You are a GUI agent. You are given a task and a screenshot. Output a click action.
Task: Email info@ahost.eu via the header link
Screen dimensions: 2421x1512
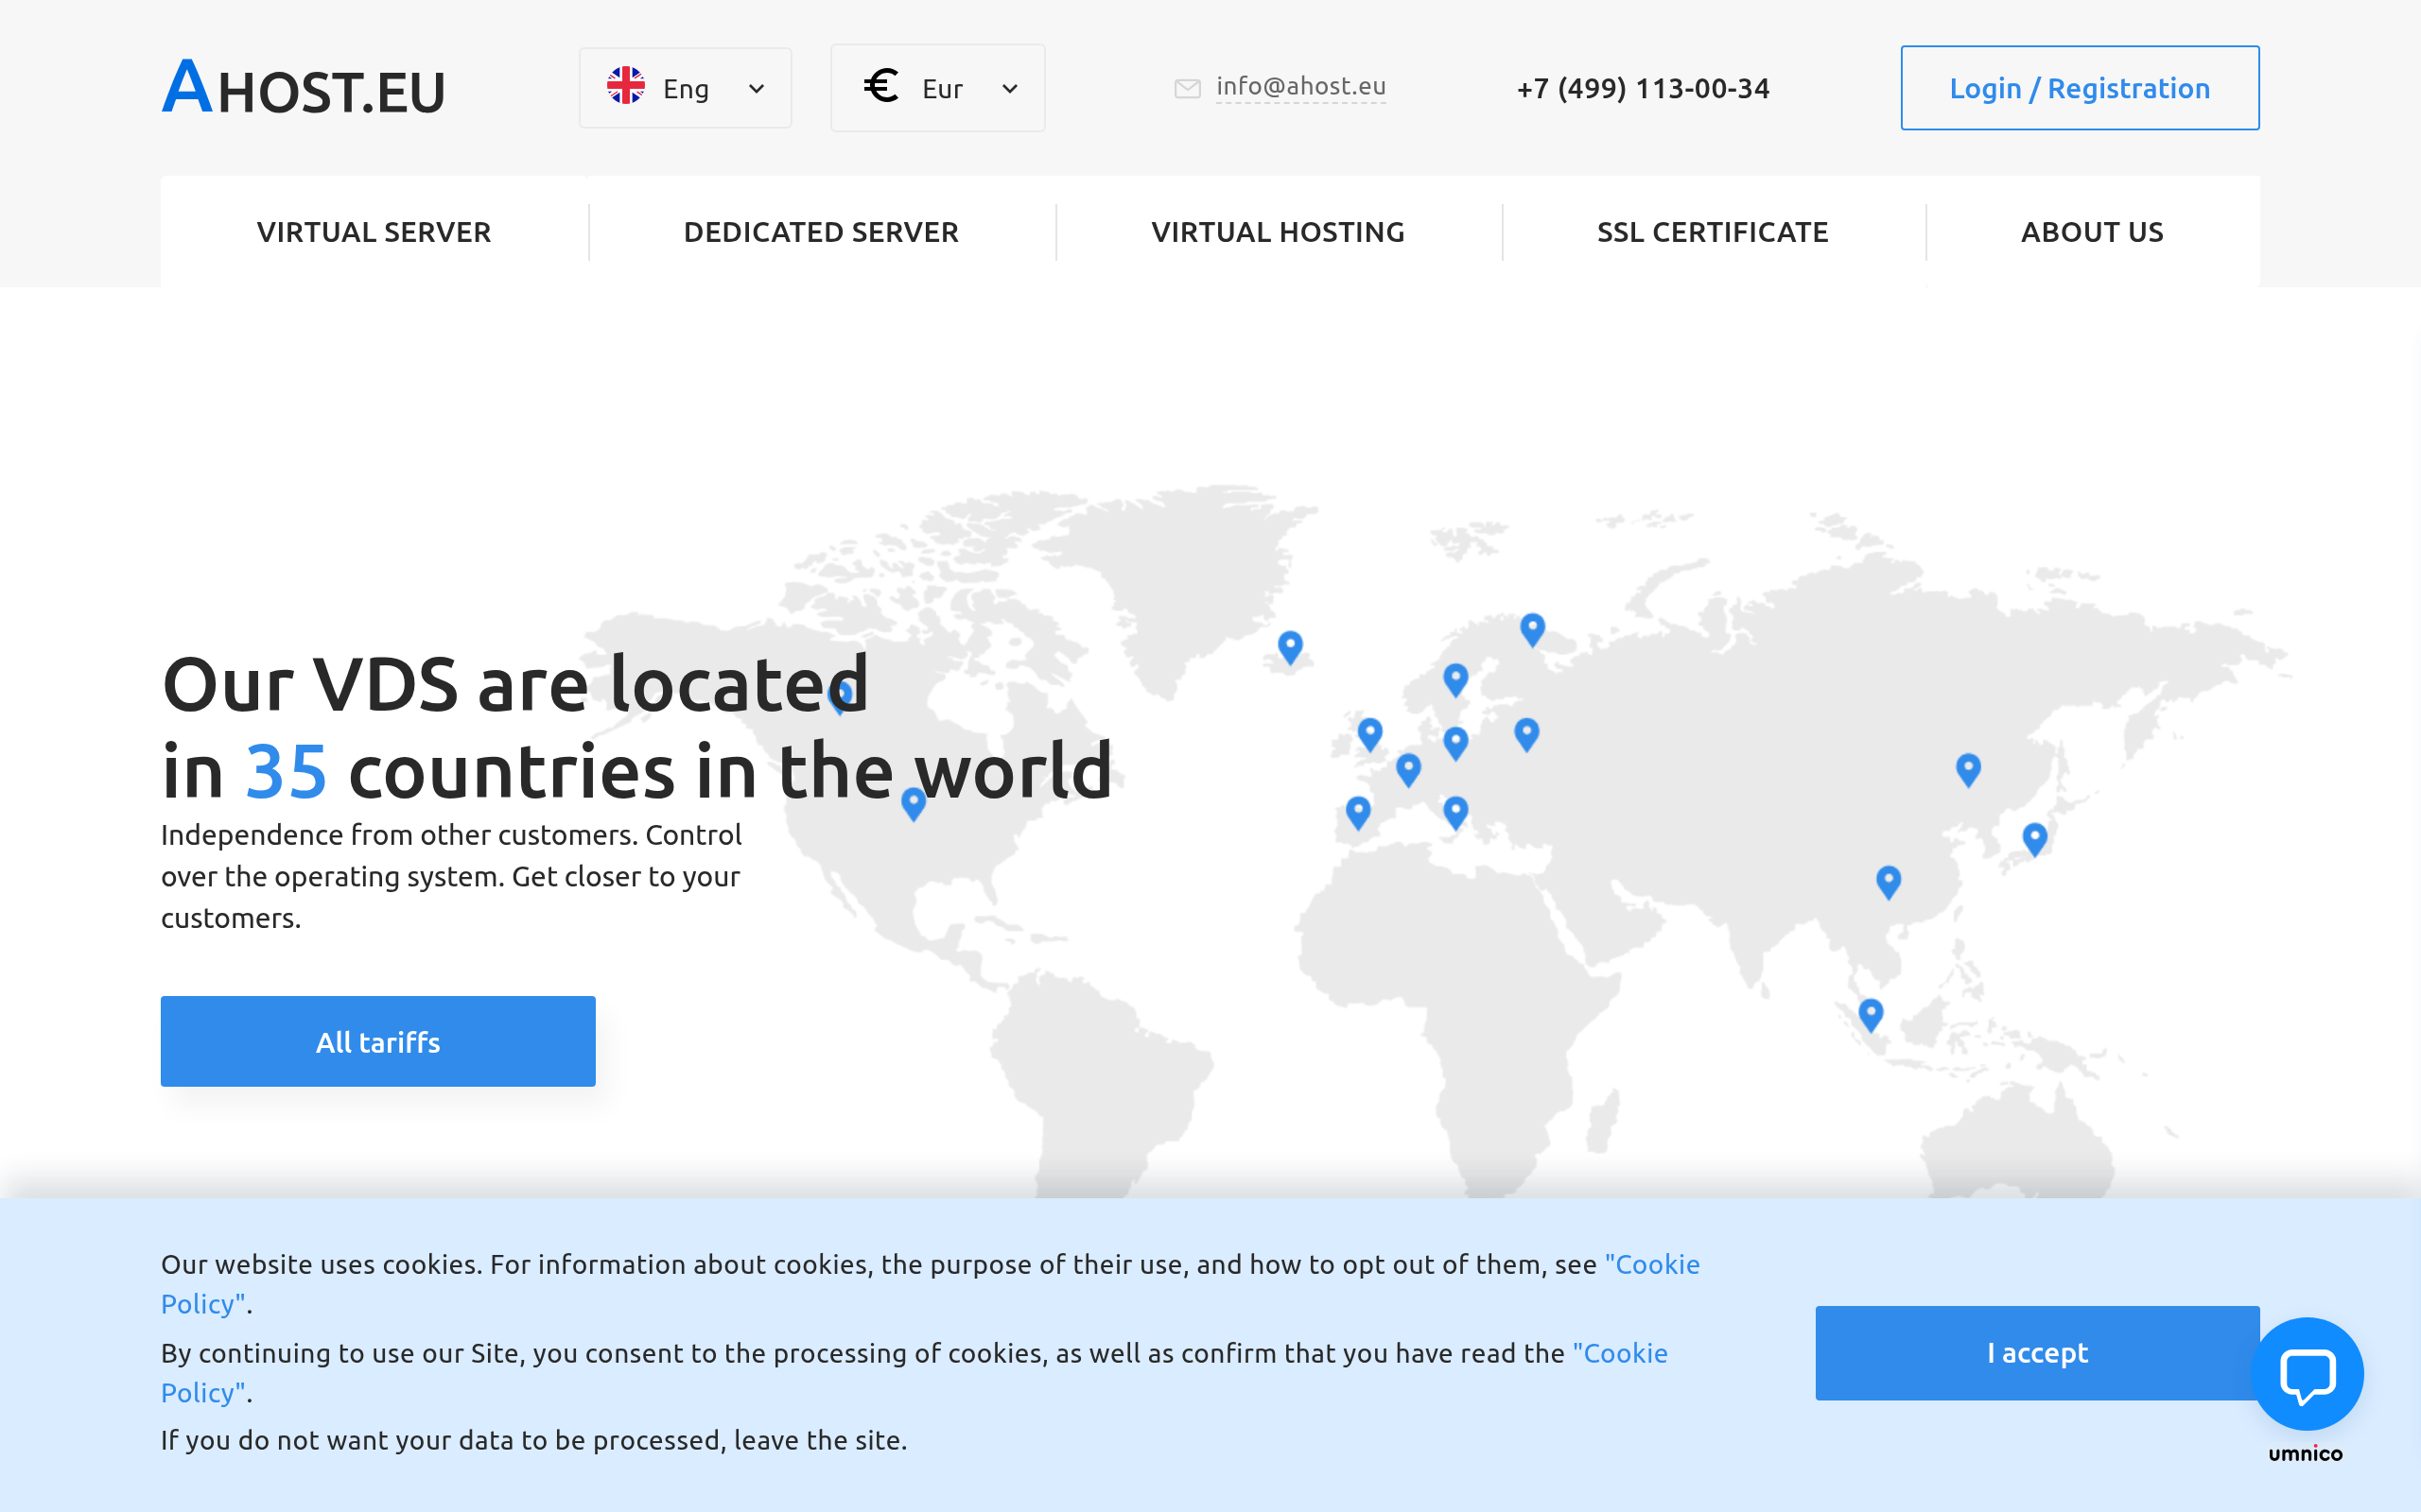[x=1300, y=87]
